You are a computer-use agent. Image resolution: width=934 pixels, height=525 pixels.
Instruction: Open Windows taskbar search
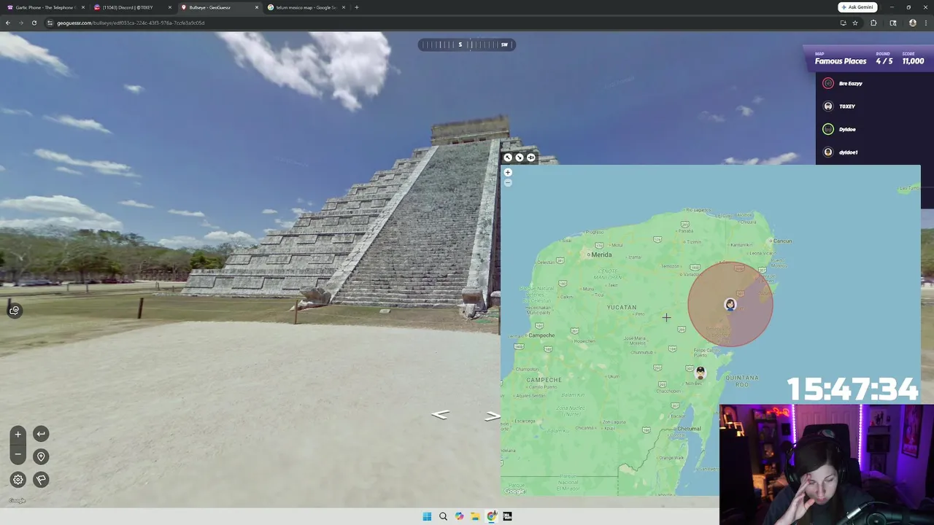[443, 516]
